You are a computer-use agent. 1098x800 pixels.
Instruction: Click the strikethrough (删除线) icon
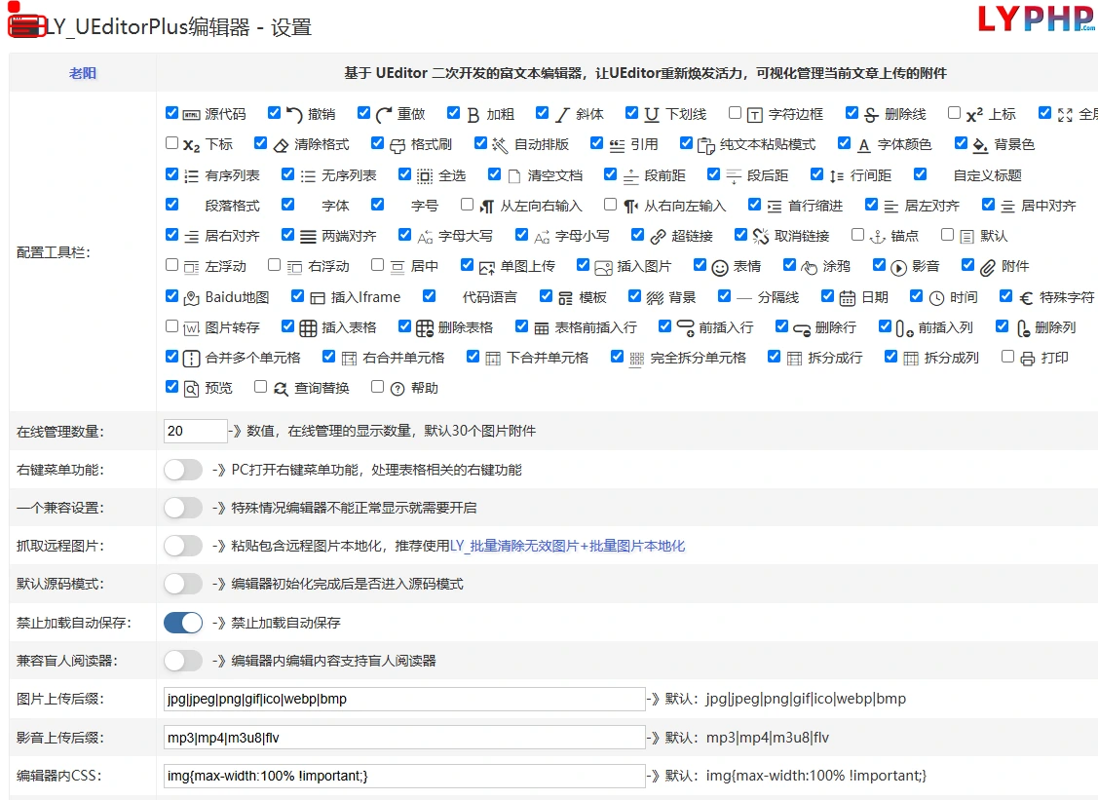871,115
